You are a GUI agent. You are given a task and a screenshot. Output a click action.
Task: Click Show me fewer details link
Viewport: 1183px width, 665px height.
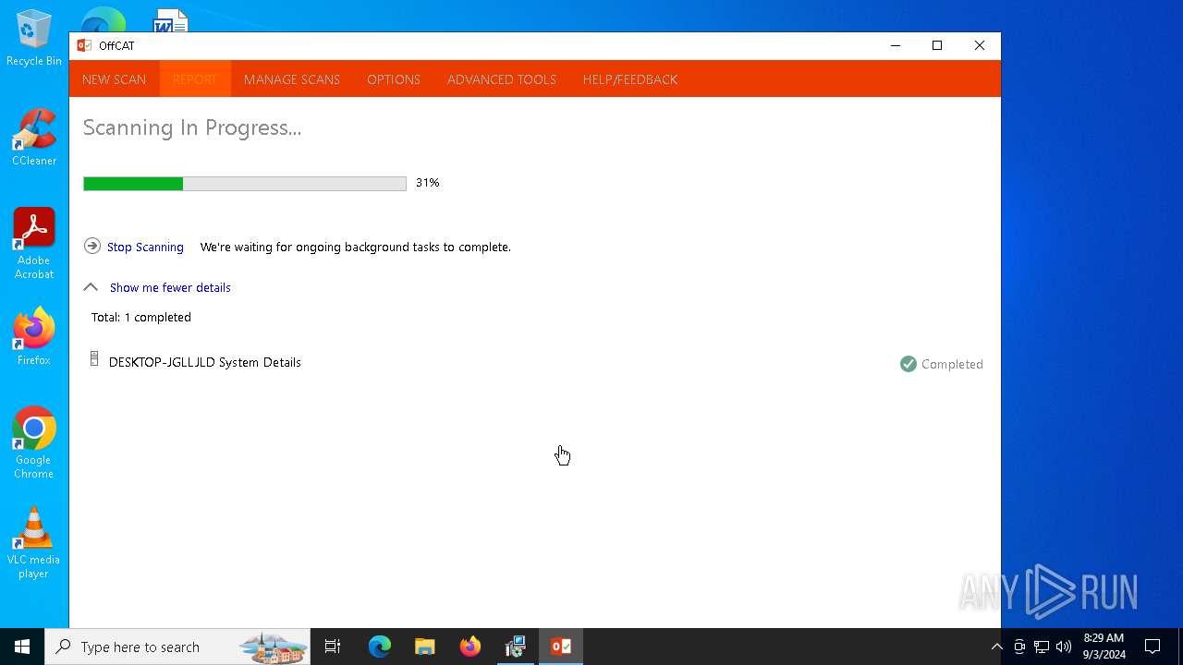pos(170,287)
